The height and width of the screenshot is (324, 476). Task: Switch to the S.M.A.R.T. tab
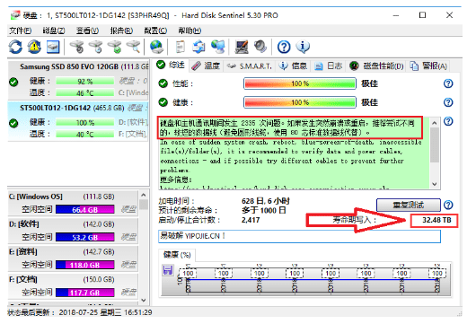pos(250,66)
